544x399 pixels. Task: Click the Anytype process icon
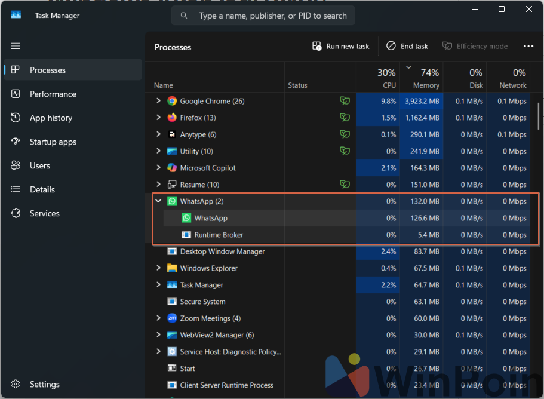click(172, 134)
